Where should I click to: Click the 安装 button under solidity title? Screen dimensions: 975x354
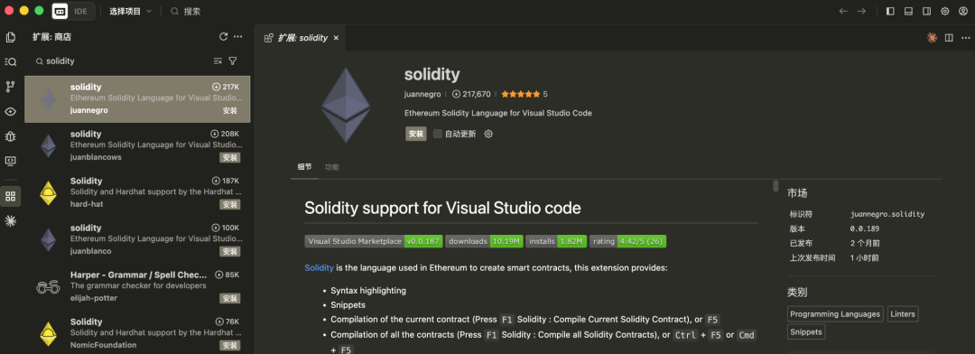416,134
